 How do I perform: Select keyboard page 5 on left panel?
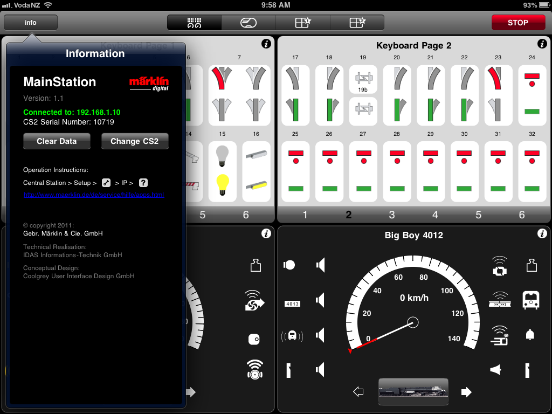click(203, 215)
